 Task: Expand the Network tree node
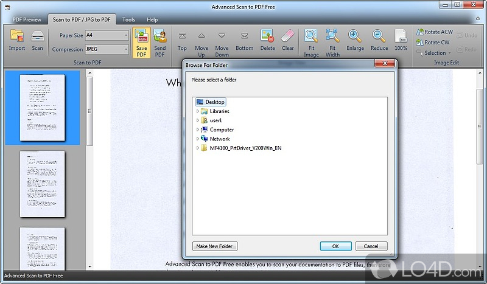click(197, 139)
